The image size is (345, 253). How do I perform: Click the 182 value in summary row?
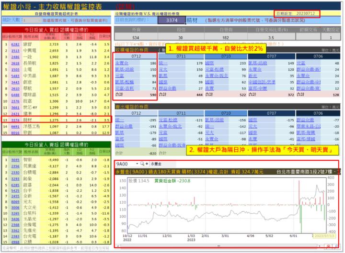point(226,38)
